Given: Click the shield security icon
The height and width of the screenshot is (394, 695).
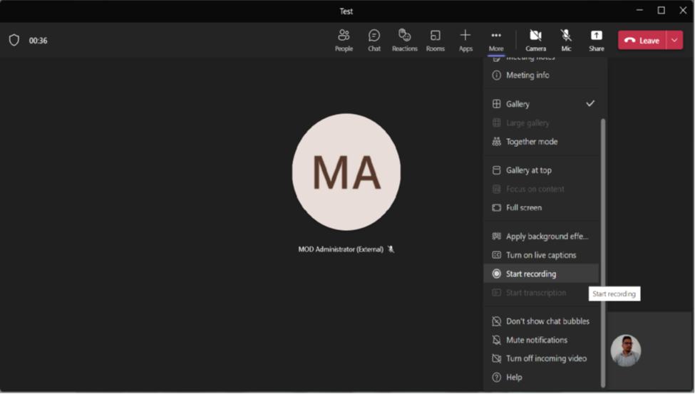Looking at the screenshot, I should tap(14, 41).
